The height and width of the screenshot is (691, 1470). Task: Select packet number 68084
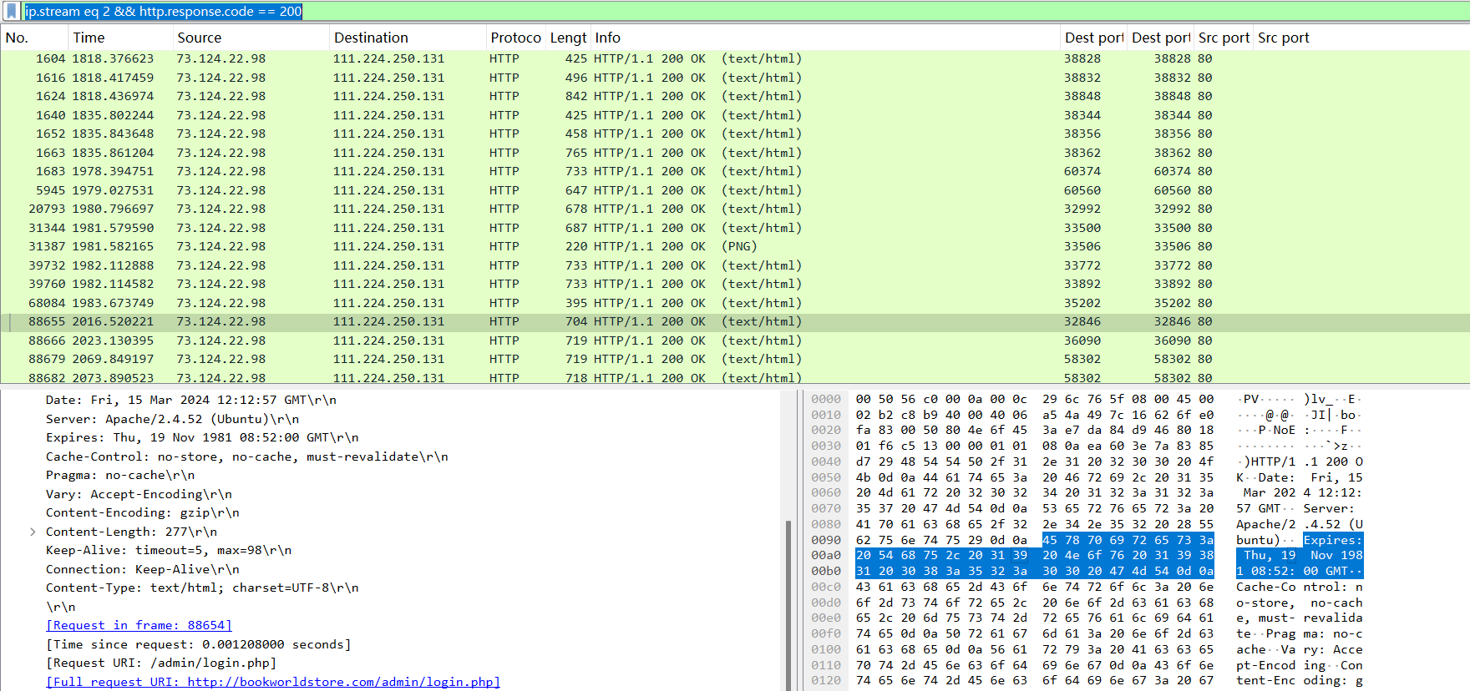click(735, 303)
